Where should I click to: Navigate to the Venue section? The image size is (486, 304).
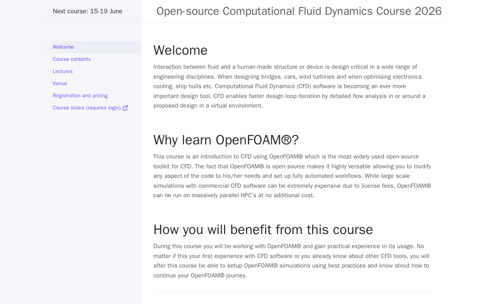pos(60,84)
